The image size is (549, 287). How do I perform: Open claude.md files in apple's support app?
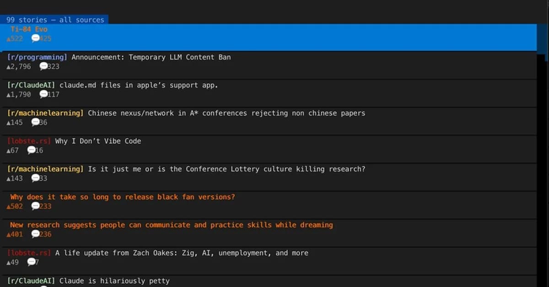coord(139,85)
